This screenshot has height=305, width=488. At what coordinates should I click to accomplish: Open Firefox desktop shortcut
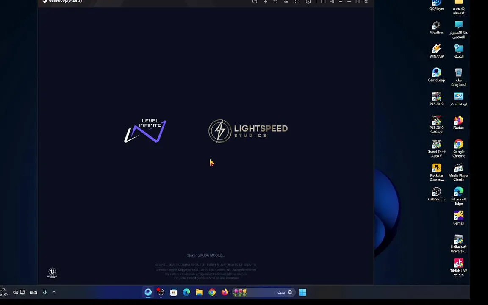click(x=458, y=122)
